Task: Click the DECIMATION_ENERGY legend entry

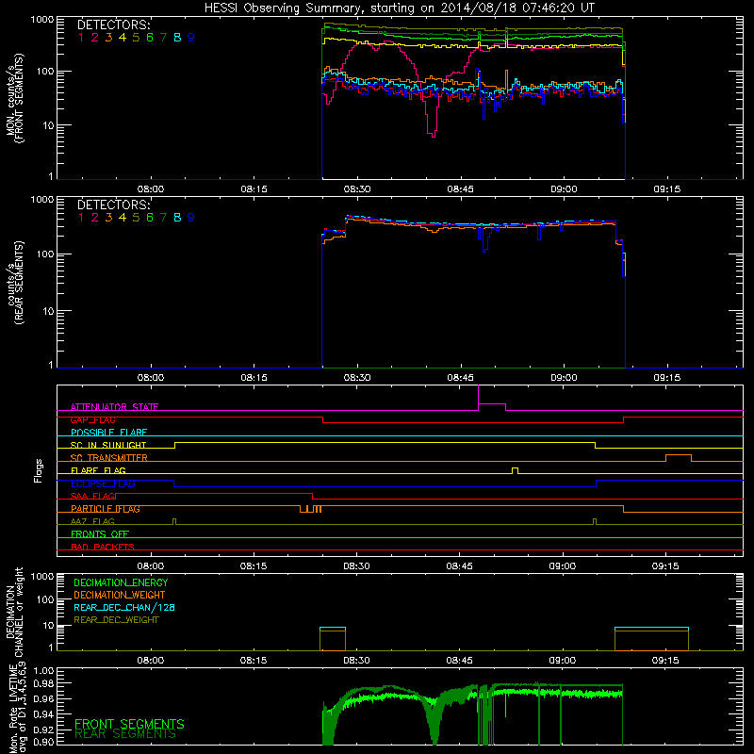Action: (121, 582)
